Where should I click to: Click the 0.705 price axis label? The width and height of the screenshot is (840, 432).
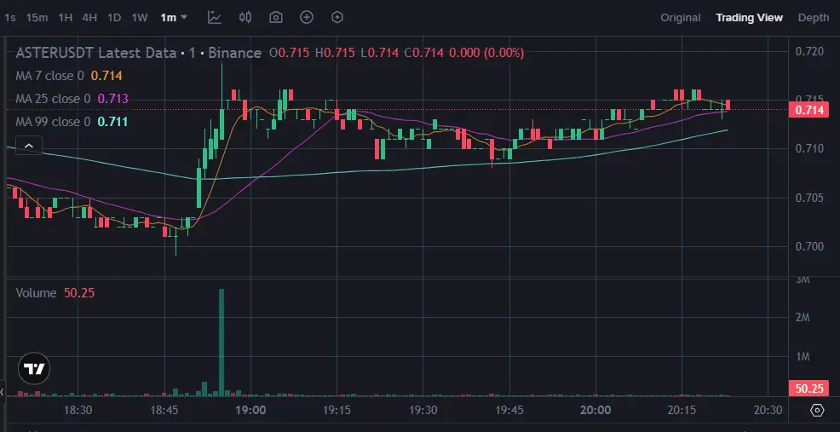[x=809, y=198]
